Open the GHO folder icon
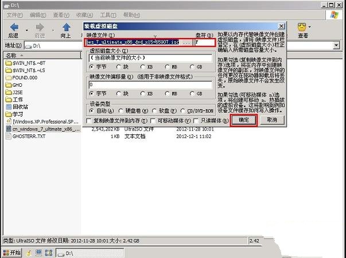This screenshot has width=346, height=258. click(x=8, y=84)
